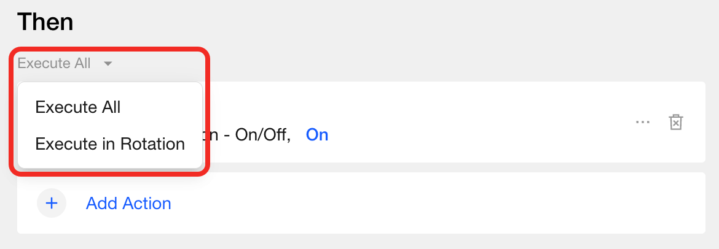Delete the action with the trash icon
The image size is (719, 249).
tap(675, 122)
